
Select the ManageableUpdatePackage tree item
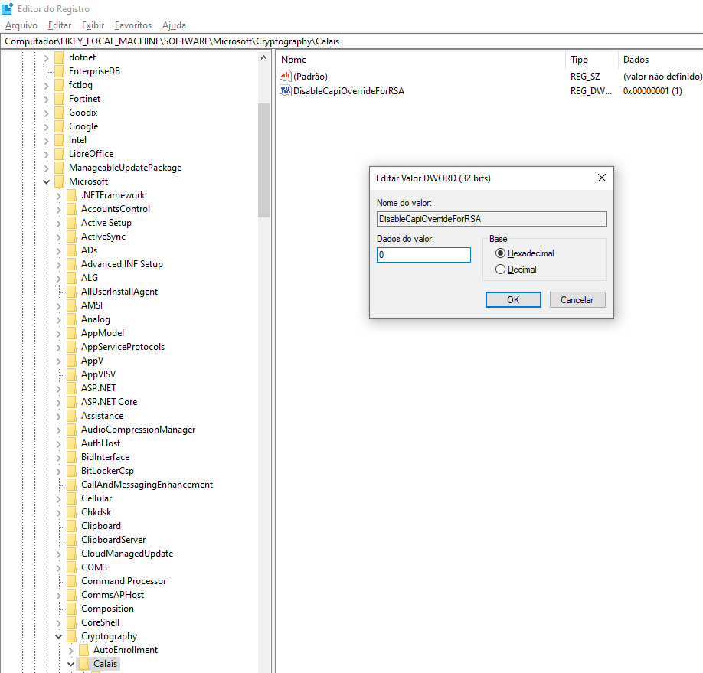(125, 168)
